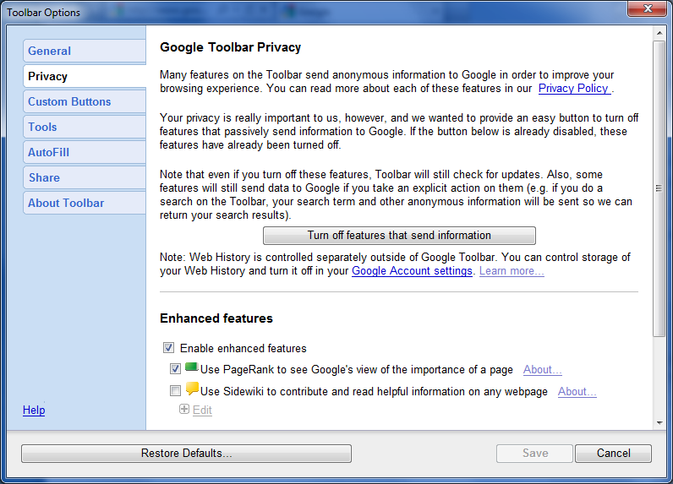Click the green PageRank icon
This screenshot has width=673, height=484.
[x=191, y=368]
